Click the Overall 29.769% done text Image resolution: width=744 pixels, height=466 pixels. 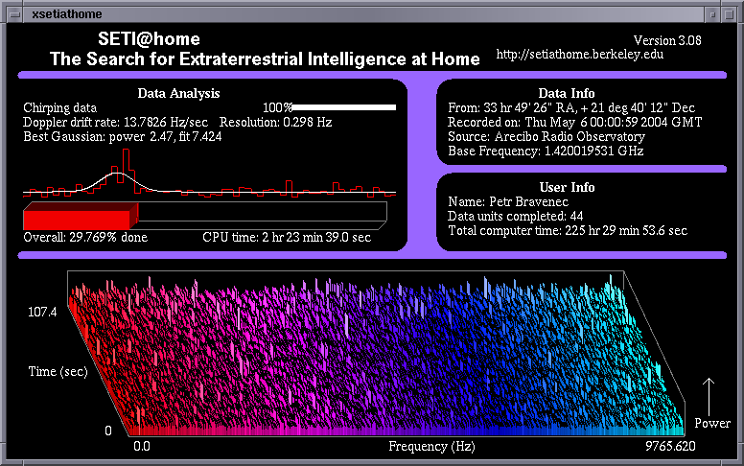(x=85, y=237)
